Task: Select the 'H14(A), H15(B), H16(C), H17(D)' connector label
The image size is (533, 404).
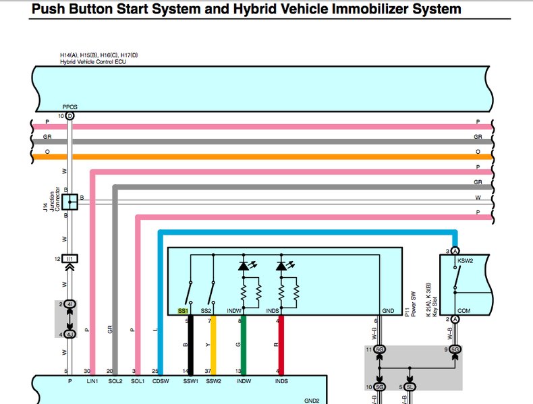Action: pos(99,55)
